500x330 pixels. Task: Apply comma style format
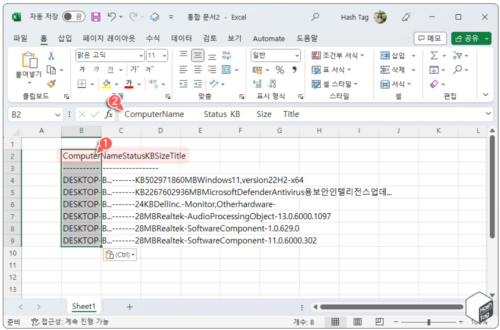click(294, 69)
